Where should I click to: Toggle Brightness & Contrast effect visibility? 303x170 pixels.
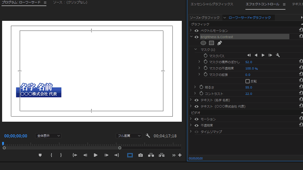click(x=197, y=37)
